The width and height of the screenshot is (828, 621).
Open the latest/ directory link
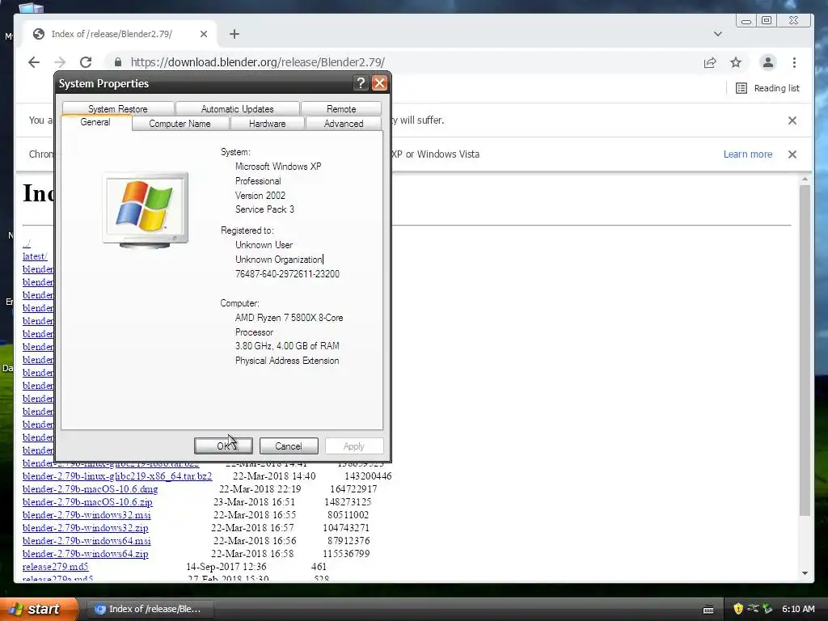(x=35, y=256)
